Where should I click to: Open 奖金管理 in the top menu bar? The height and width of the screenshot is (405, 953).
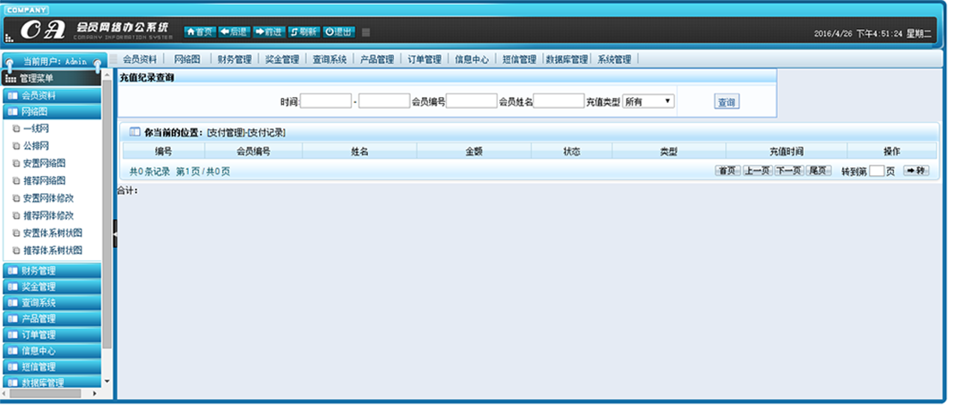282,59
